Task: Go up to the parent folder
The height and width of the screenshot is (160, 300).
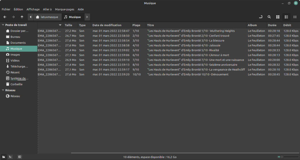Action: [22, 17]
